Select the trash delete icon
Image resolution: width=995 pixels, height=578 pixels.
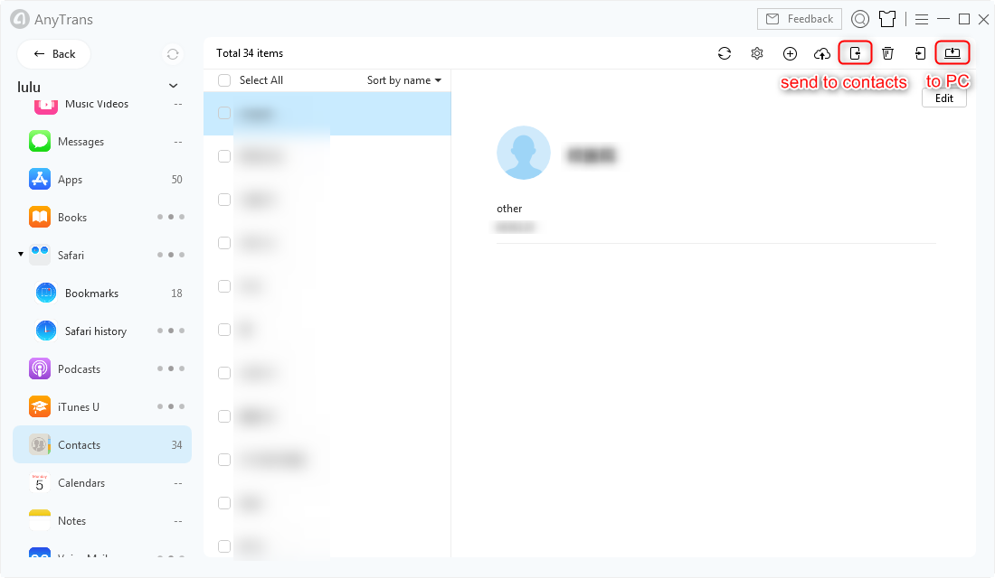click(887, 53)
